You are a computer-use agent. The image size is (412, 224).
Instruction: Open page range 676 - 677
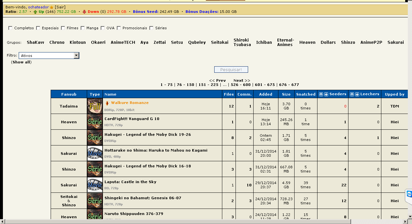tap(289, 85)
